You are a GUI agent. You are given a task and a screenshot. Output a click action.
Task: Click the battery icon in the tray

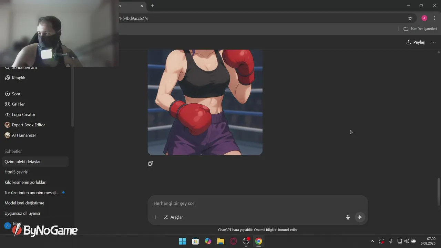pos(413,241)
